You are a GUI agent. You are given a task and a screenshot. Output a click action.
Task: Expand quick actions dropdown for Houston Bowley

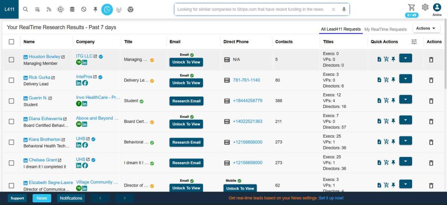tap(406, 58)
